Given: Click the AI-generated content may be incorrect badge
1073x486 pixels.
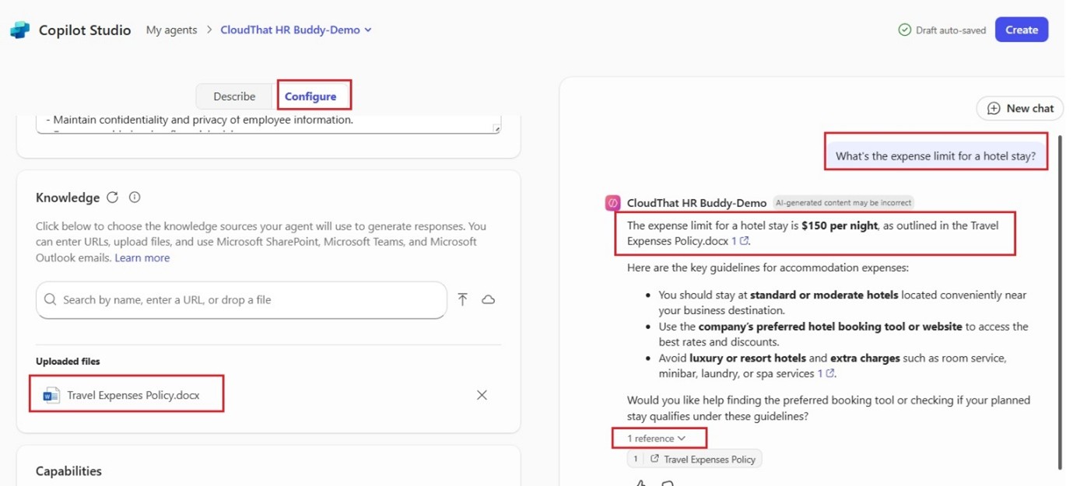Looking at the screenshot, I should (x=843, y=203).
